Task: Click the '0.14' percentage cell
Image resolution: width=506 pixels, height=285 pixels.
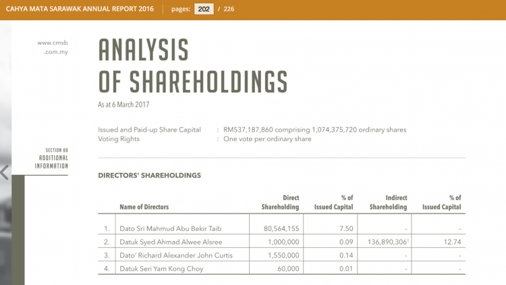Action: point(346,255)
